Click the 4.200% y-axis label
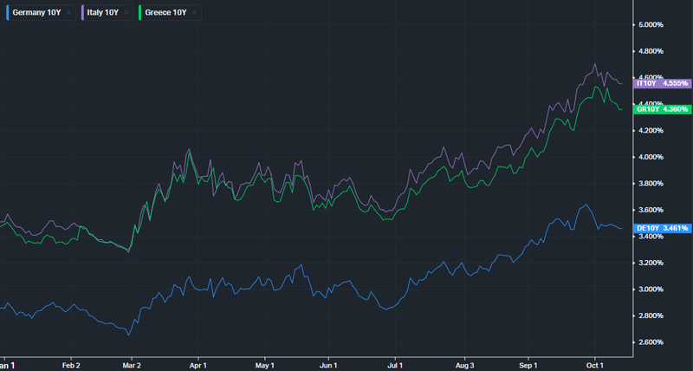The image size is (693, 371). point(651,130)
